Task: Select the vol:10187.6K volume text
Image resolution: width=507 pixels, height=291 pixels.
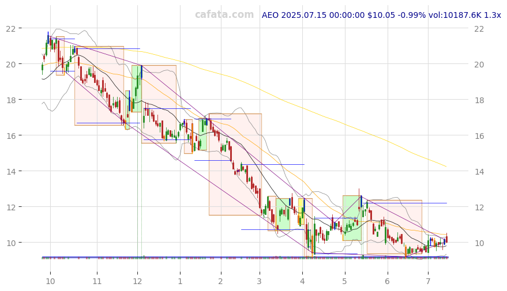Action: coord(455,15)
